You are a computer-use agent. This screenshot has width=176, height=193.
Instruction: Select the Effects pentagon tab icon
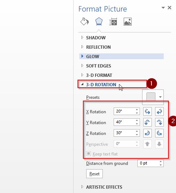tap(99, 21)
